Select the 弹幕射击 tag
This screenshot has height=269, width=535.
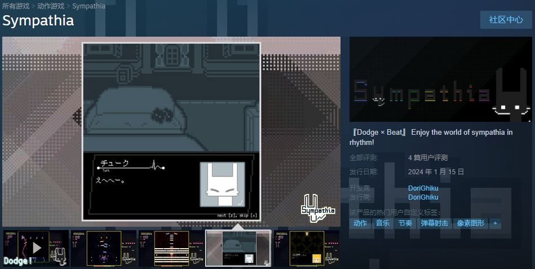coord(434,223)
